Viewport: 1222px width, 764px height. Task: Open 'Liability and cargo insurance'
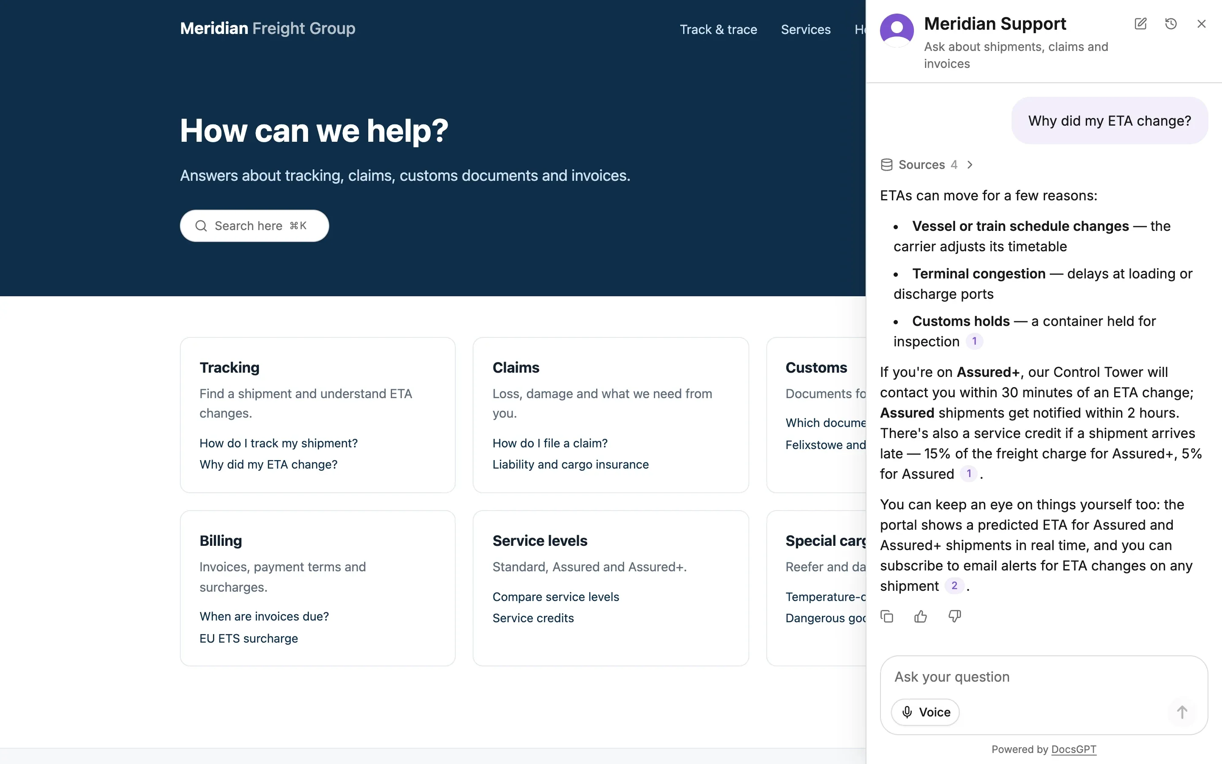[571, 464]
